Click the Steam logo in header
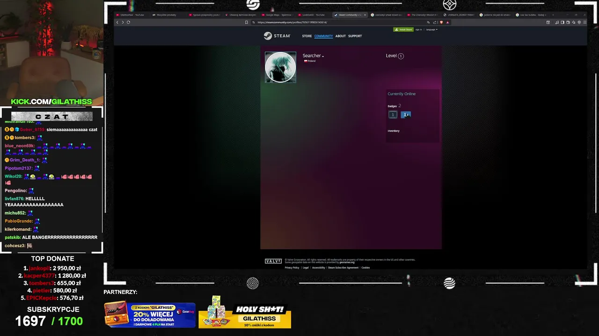 pos(277,36)
